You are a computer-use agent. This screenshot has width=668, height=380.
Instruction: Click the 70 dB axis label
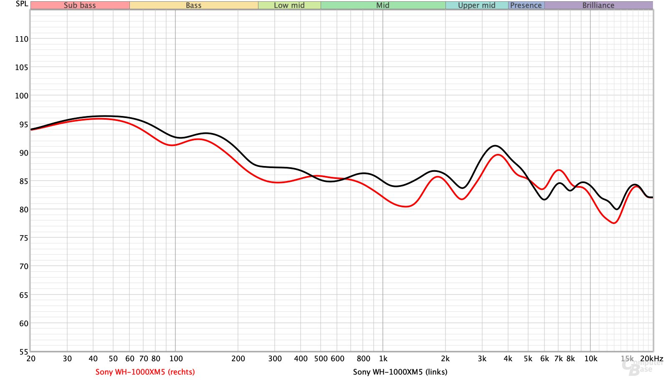tap(24, 266)
